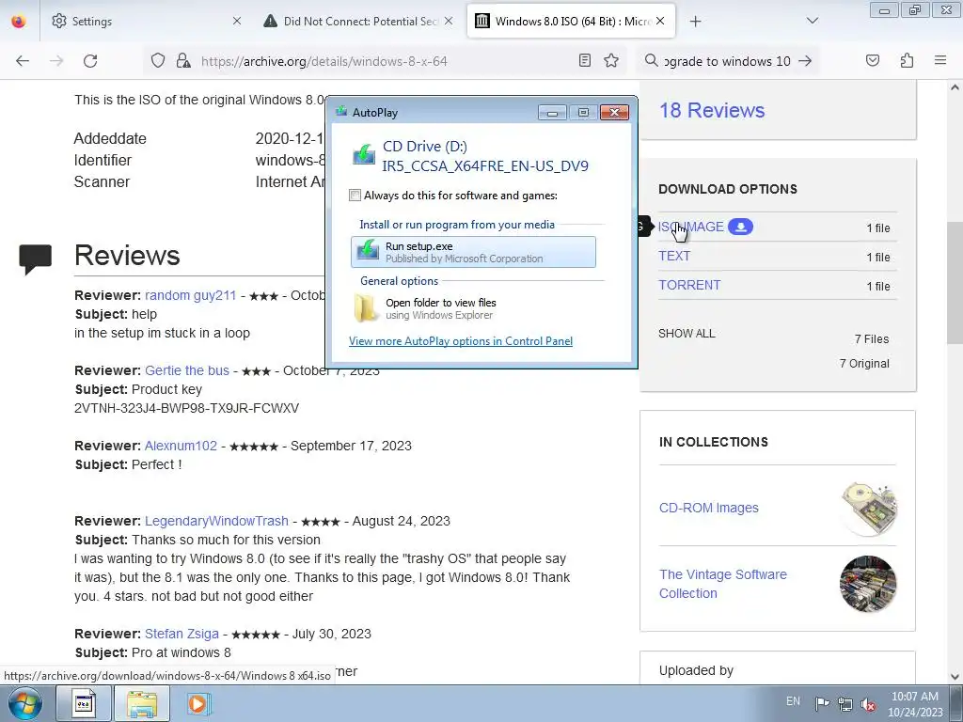Switch to Did Not Connect tab

[x=359, y=21]
